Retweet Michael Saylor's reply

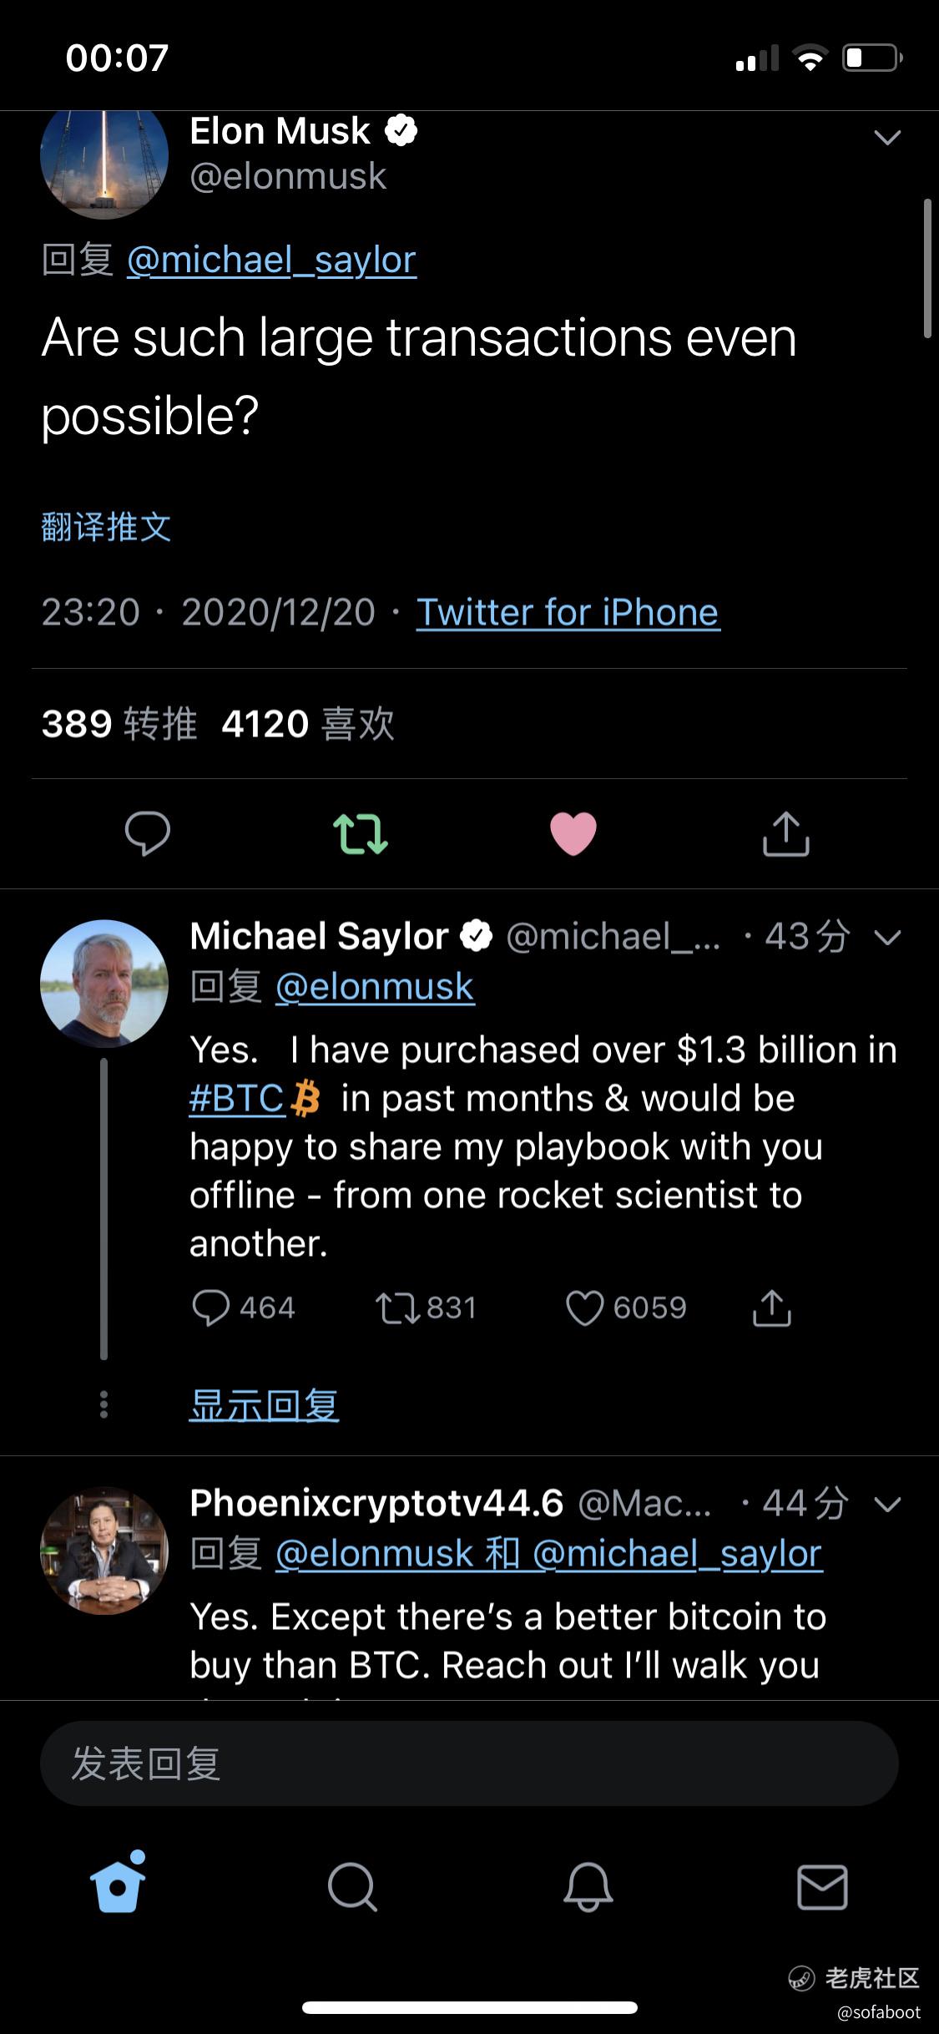[396, 1308]
